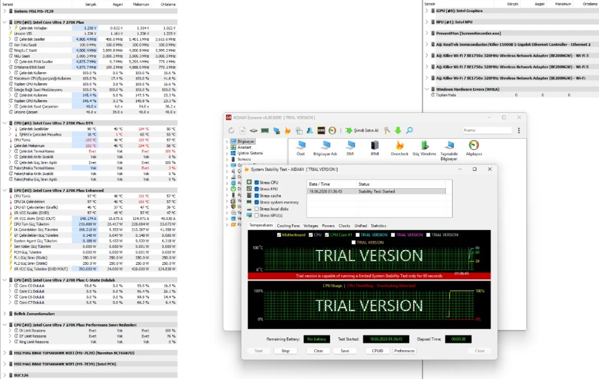This screenshot has height=379, width=599.
Task: Click the Refresh icon in AIDA64 toolbar
Action: click(231, 131)
